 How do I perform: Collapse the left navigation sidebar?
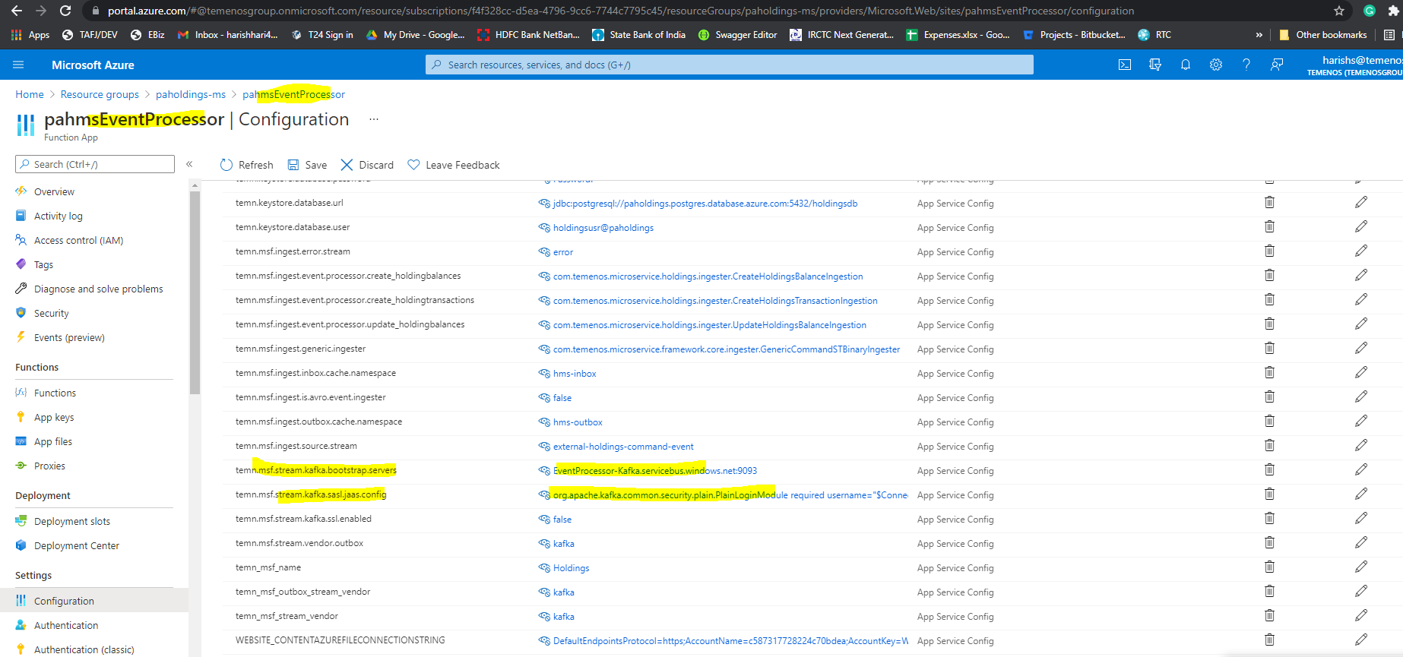tap(189, 164)
